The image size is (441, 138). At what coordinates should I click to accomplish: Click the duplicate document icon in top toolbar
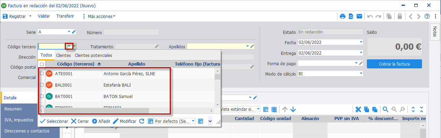pyautogui.click(x=389, y=16)
